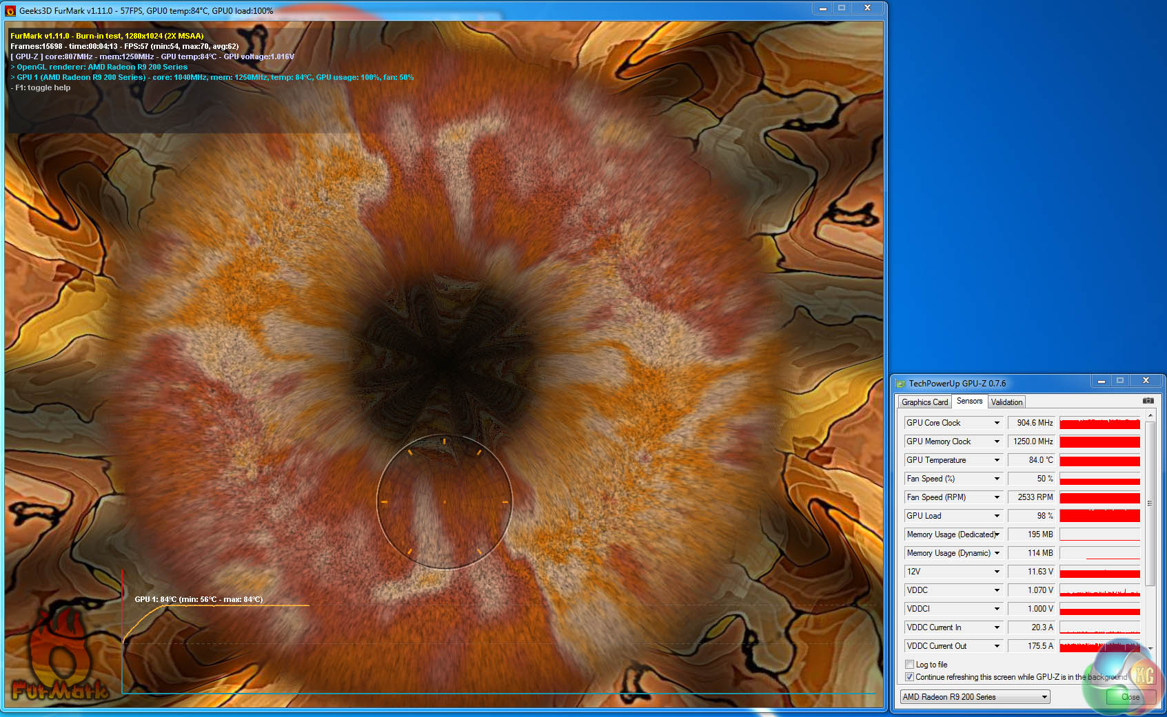The height and width of the screenshot is (717, 1167).
Task: Click the yellow FurMark burn-in test header line
Action: [x=107, y=36]
